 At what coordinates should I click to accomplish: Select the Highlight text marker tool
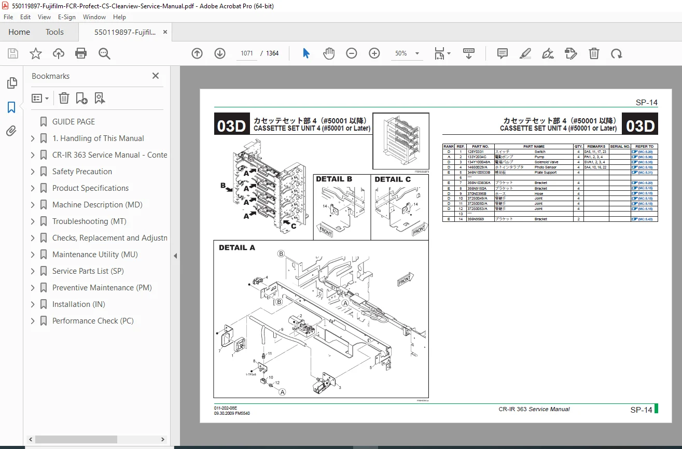(x=525, y=53)
